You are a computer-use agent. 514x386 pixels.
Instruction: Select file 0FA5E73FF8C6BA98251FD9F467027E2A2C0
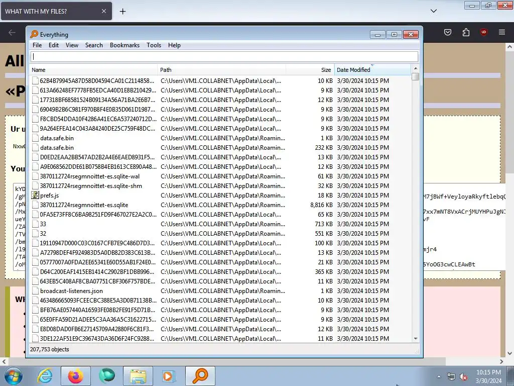[x=98, y=215]
